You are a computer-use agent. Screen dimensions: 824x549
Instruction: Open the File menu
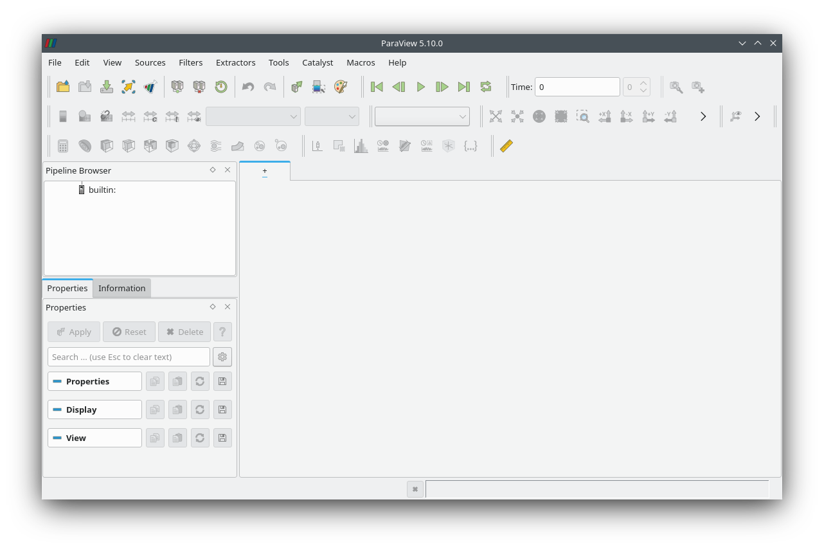click(x=55, y=62)
